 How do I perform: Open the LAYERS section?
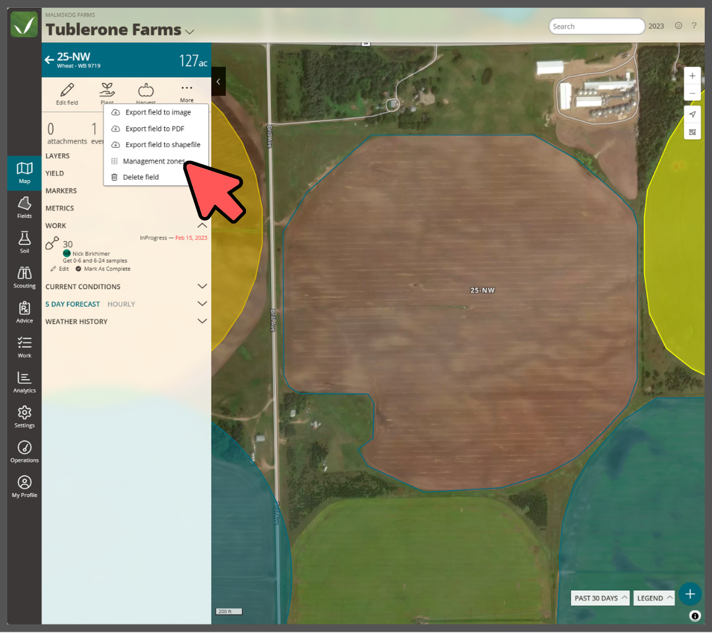click(x=57, y=156)
